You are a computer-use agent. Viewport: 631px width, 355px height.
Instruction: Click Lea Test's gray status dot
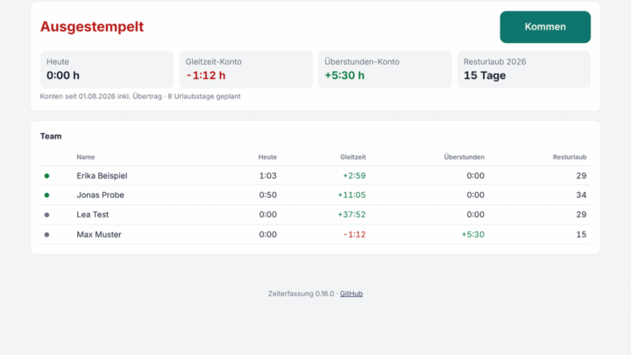point(46,215)
